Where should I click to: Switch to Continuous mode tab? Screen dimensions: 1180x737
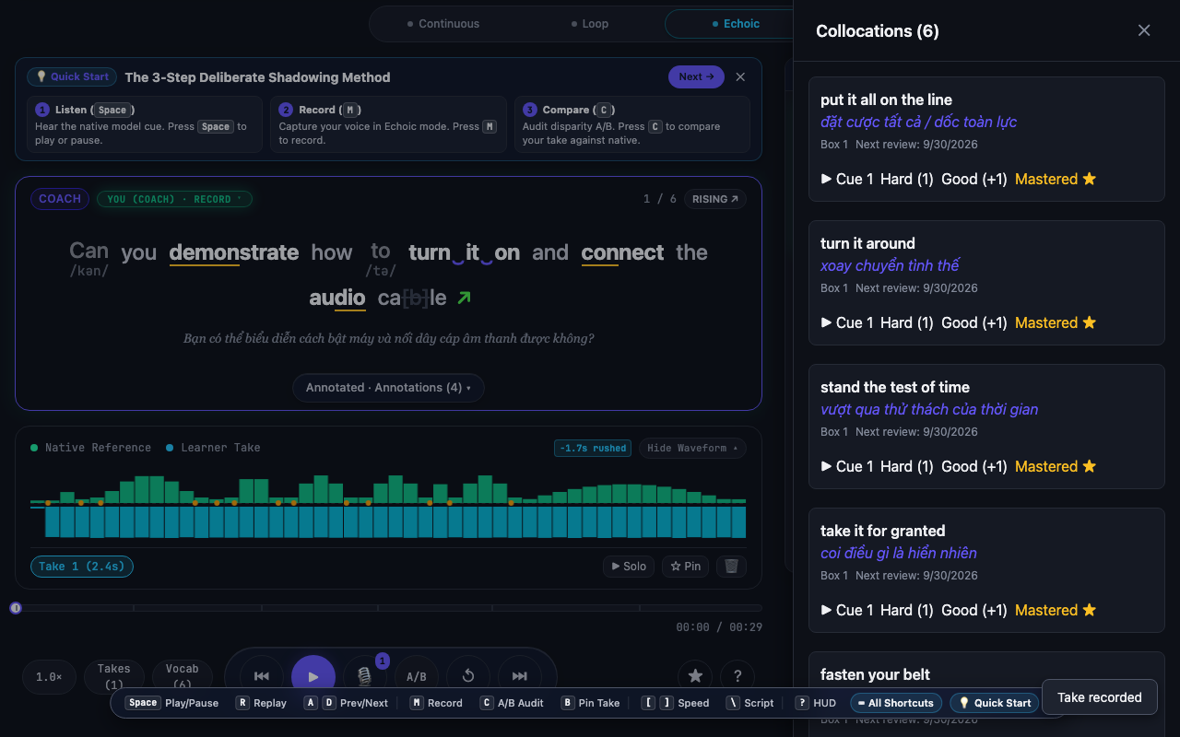443,24
